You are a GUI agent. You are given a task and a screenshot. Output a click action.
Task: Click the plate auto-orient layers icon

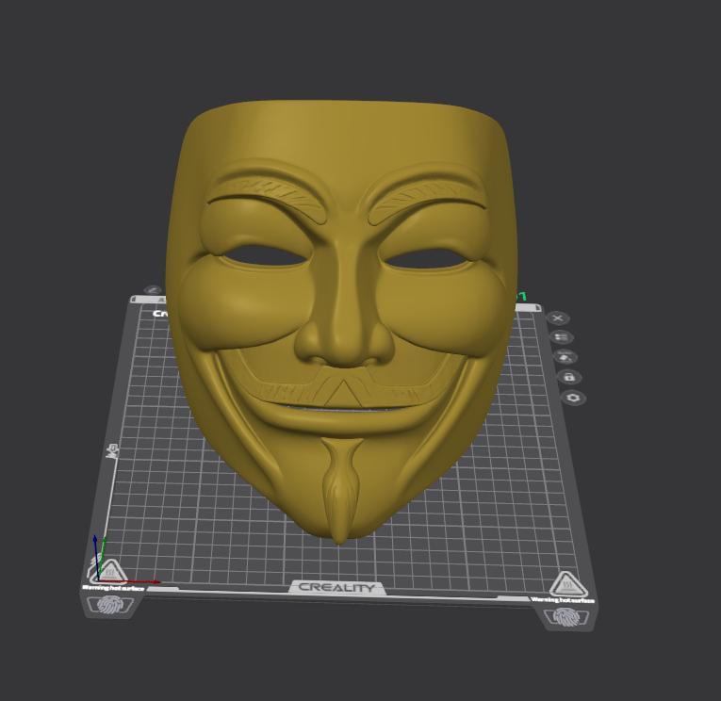pyautogui.click(x=565, y=357)
